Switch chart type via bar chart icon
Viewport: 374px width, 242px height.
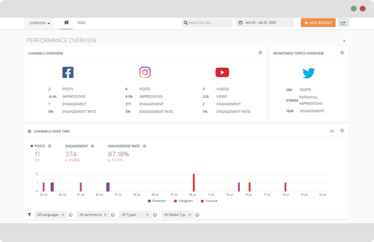(x=332, y=131)
